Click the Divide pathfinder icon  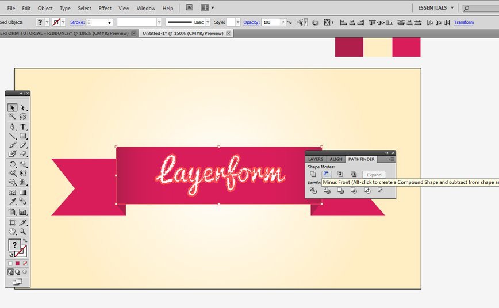(x=313, y=191)
